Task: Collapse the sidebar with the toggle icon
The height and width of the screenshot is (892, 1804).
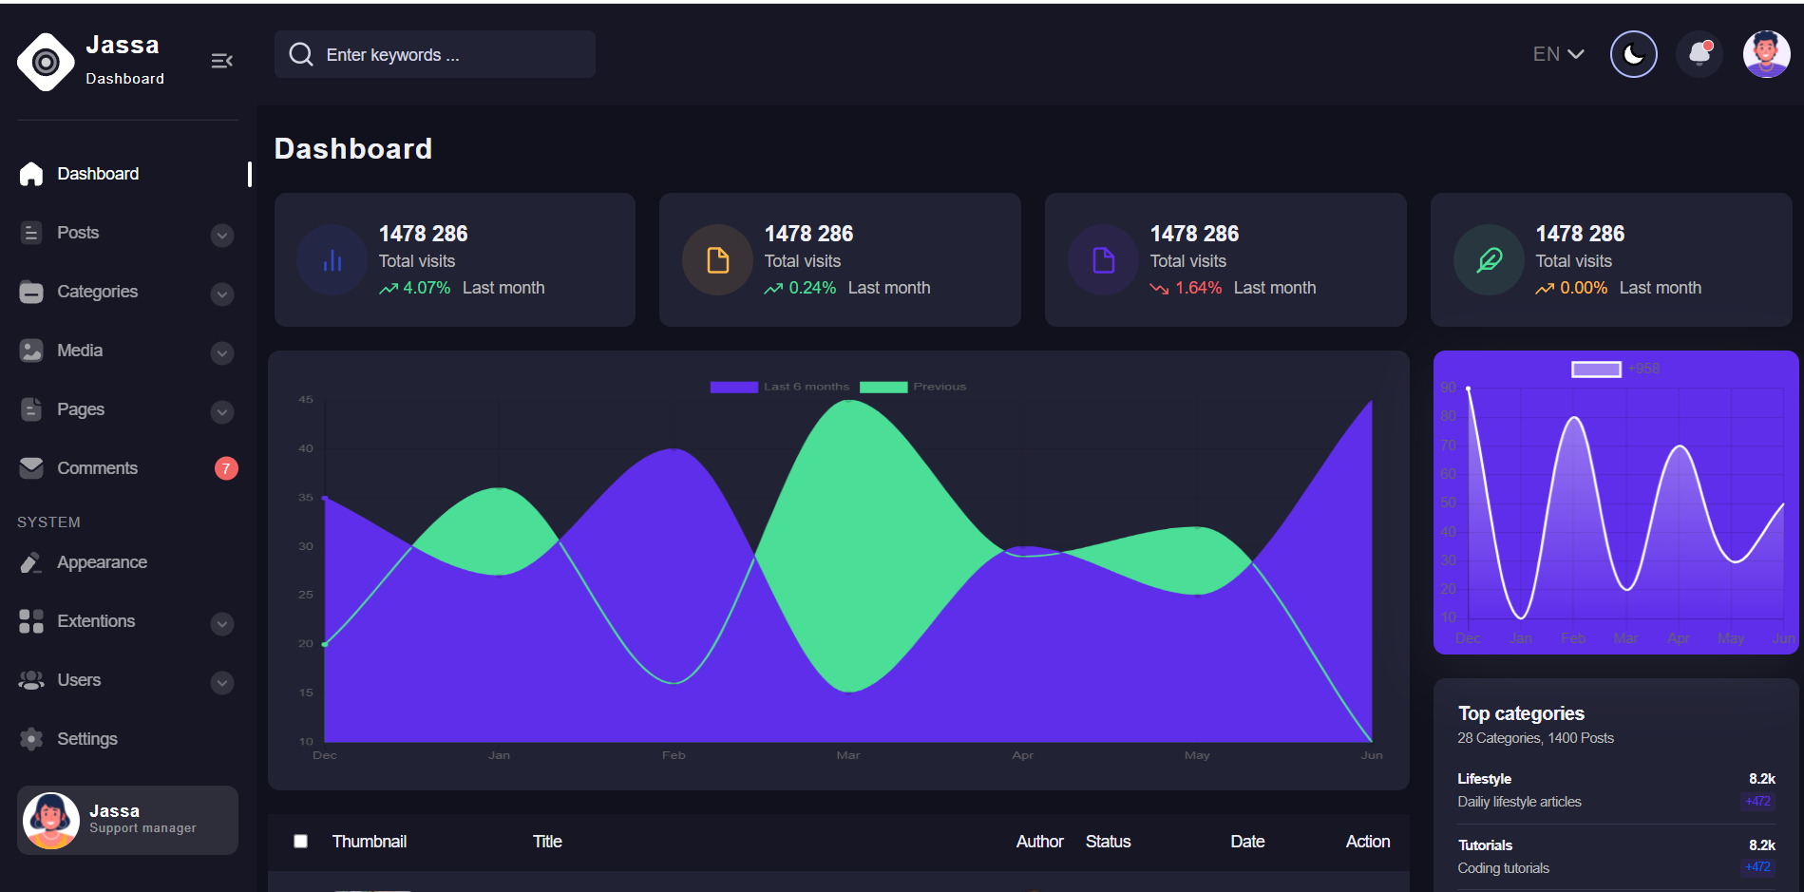Action: pyautogui.click(x=221, y=60)
